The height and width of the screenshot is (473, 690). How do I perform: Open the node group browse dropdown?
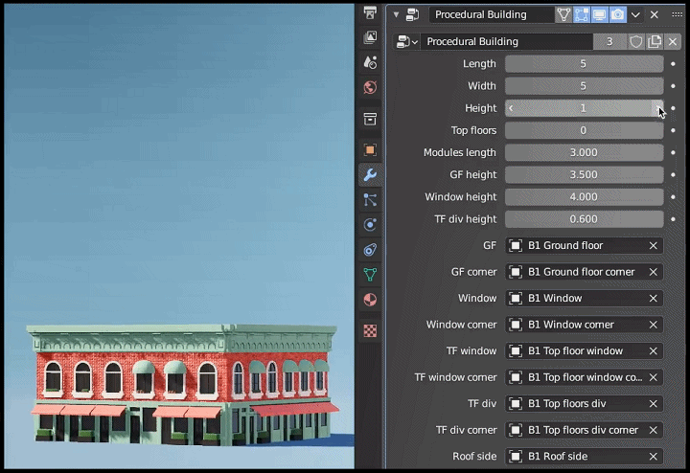(407, 42)
